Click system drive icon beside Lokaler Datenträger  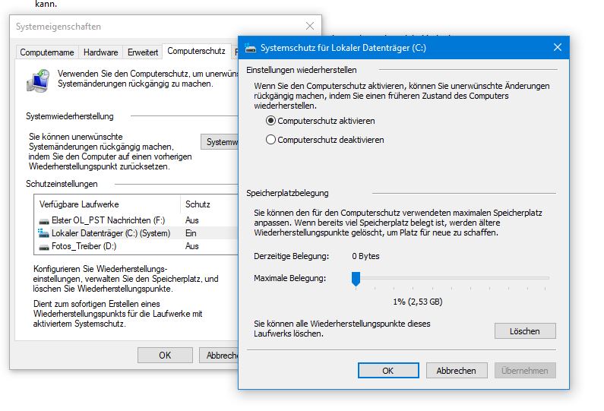(x=43, y=233)
